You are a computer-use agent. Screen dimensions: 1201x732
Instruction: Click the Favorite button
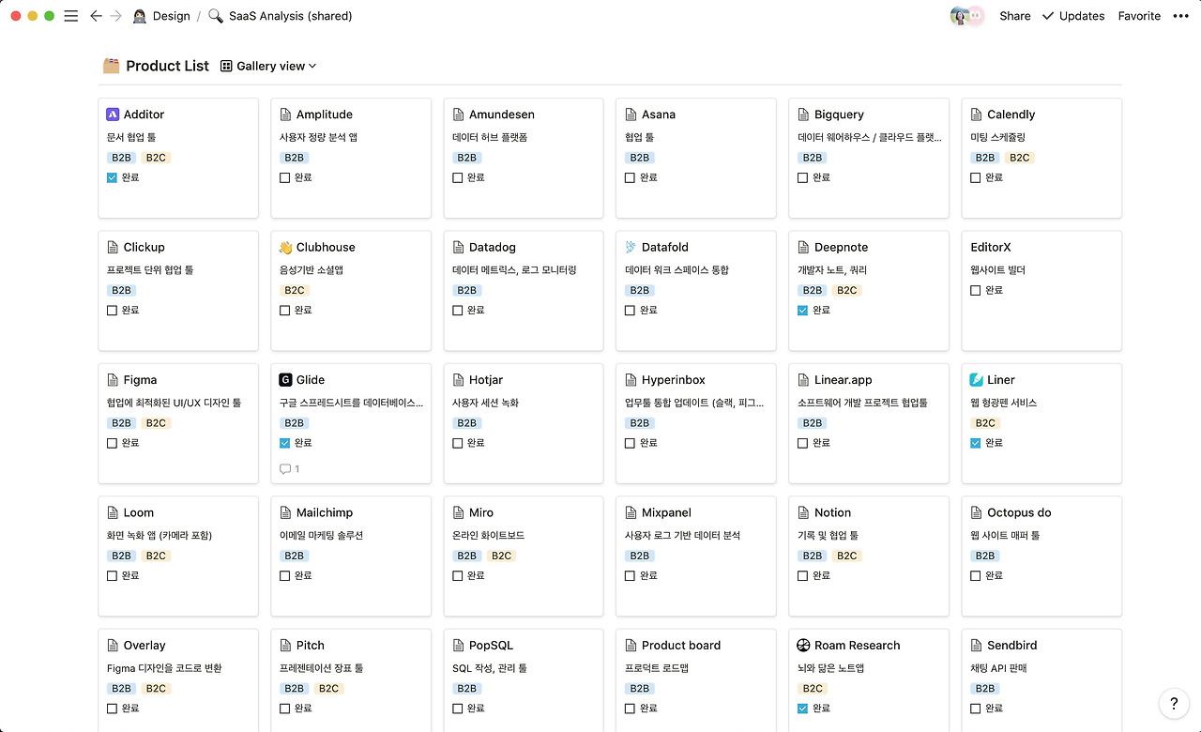point(1139,16)
